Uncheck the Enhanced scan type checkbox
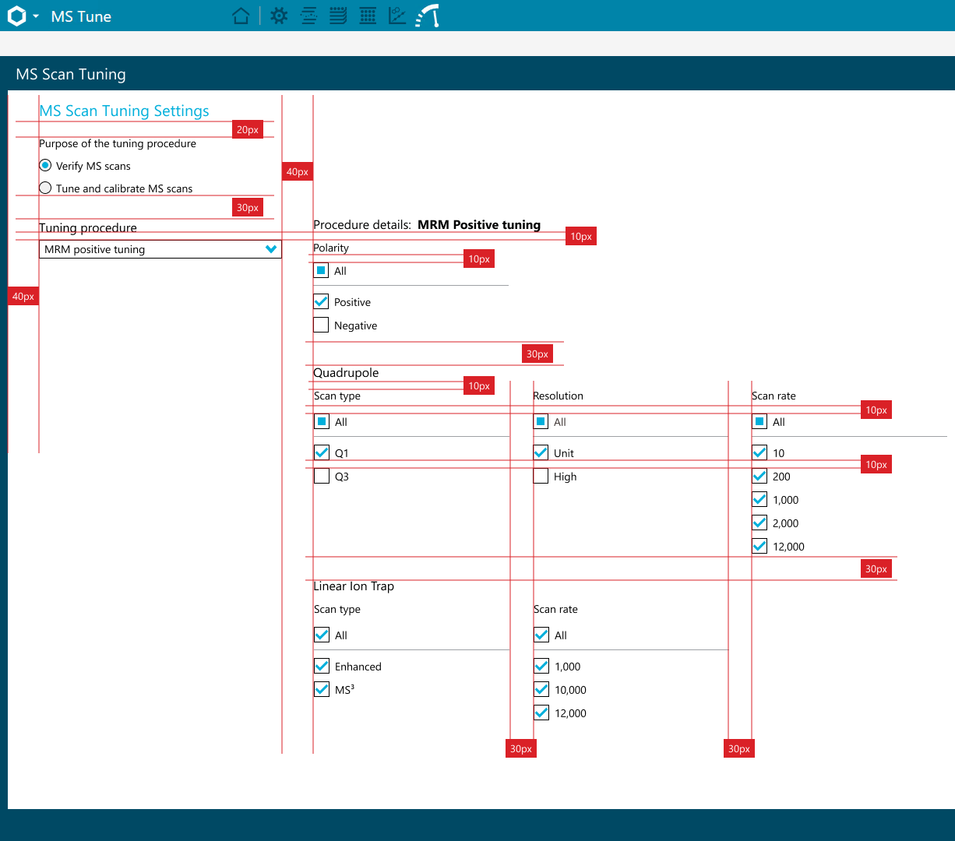Viewport: 955px width, 841px height. (x=322, y=666)
